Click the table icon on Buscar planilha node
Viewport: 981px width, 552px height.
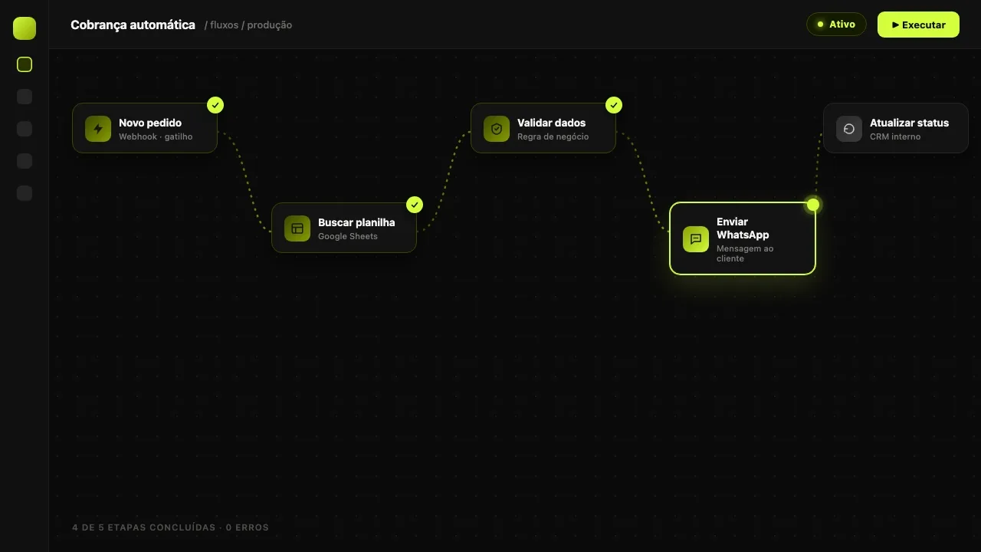tap(297, 228)
